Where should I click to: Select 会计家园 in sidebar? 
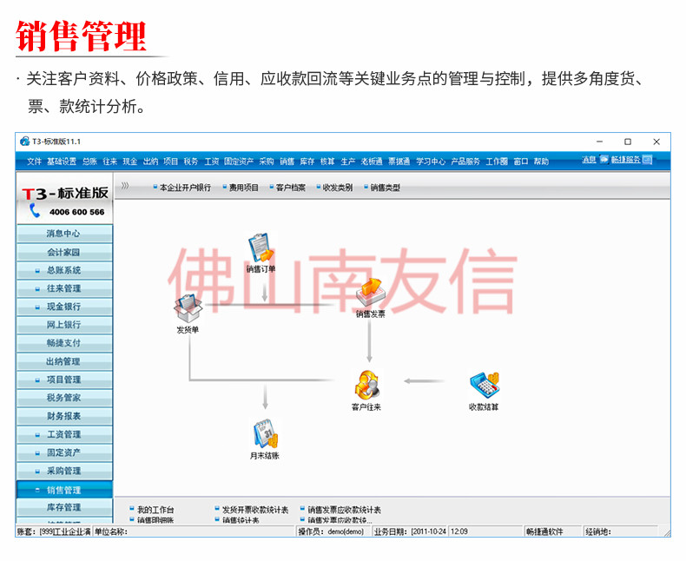coord(64,252)
